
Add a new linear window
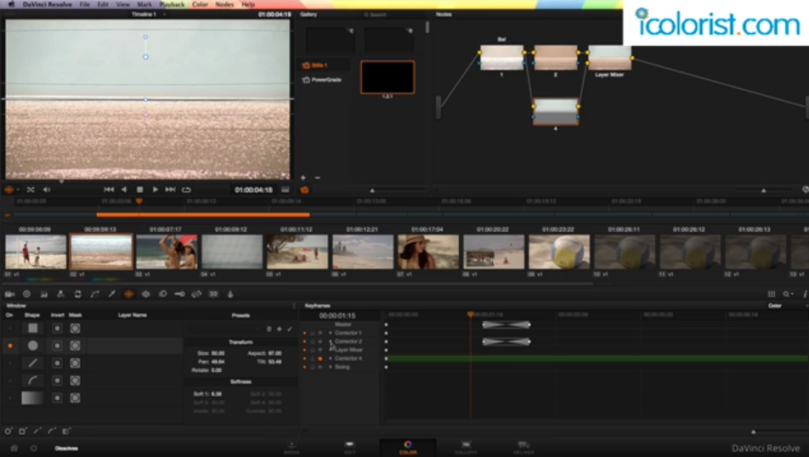(23, 431)
